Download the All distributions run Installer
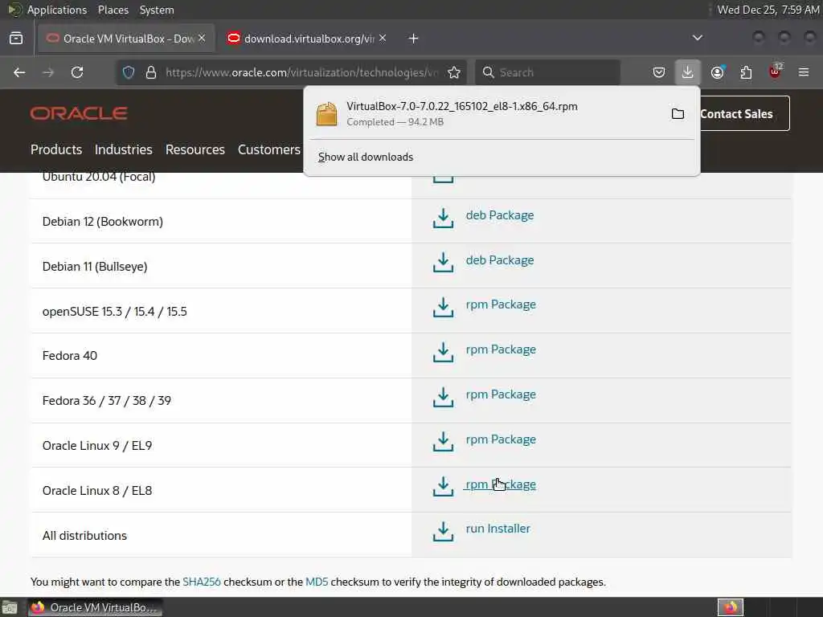The height and width of the screenshot is (617, 823). 498,529
